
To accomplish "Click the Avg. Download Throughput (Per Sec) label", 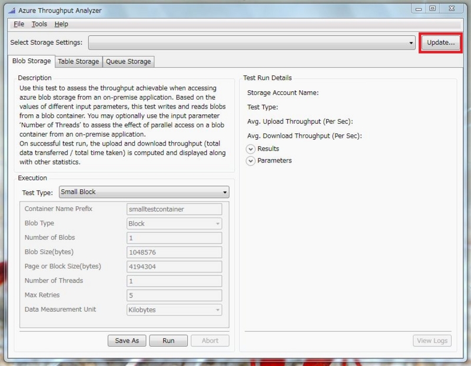I will 304,136.
